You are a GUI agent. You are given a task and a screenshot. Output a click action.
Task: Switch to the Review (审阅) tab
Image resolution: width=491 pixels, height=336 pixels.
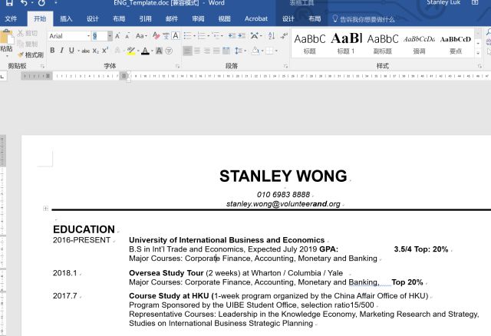198,18
